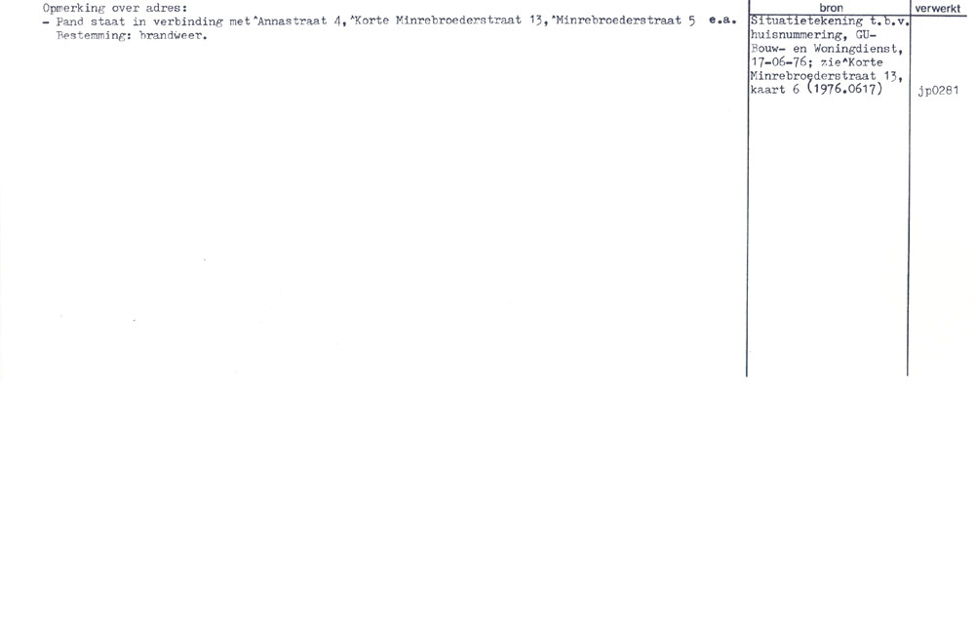Click 'Minrebroederstraat 13,' in the bron column
Viewport: 975px width, 633px height.
click(827, 76)
